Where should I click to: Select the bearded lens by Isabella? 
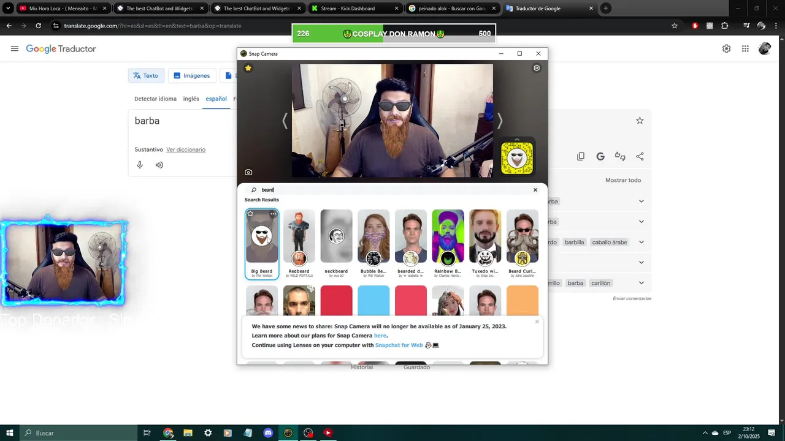pos(411,243)
